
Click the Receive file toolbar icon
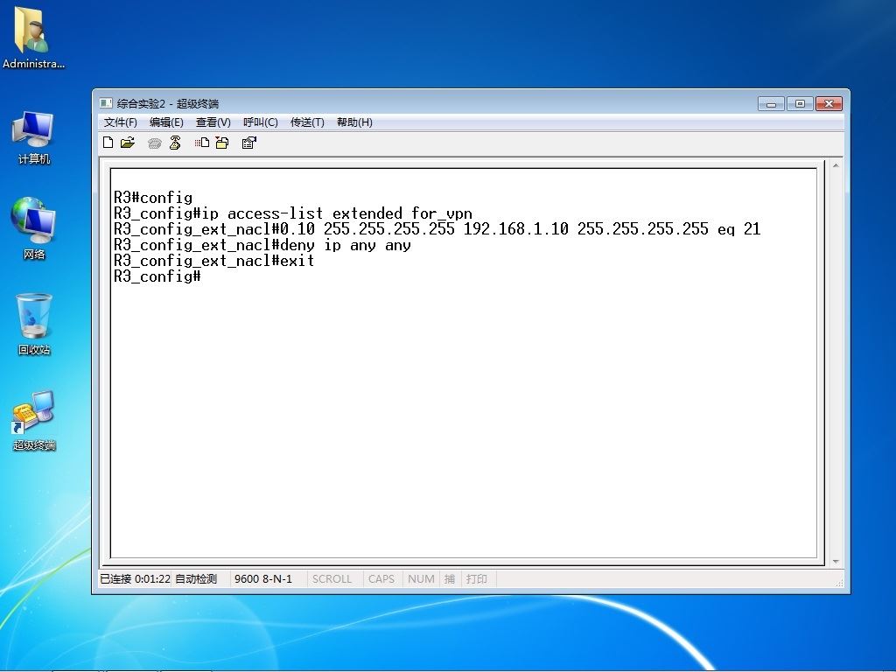pyautogui.click(x=222, y=143)
